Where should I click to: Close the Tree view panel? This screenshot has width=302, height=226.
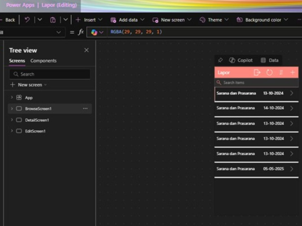click(x=86, y=50)
